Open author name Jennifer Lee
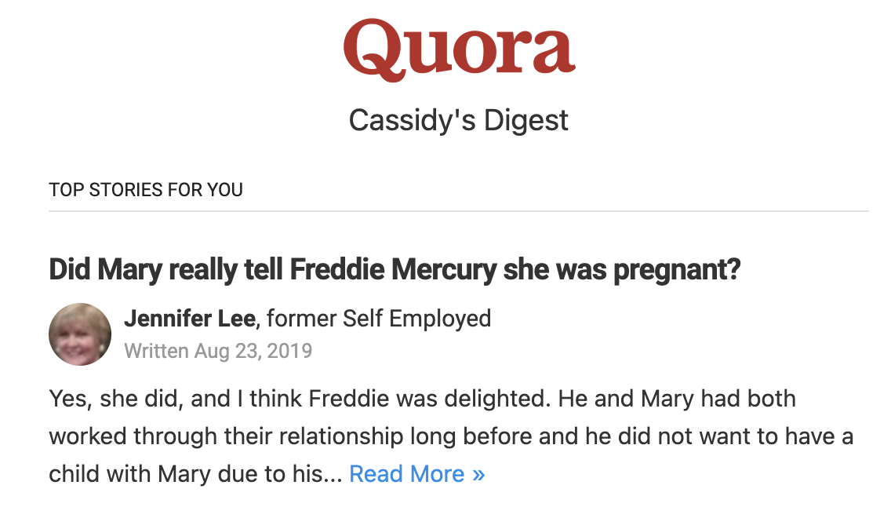 pos(189,318)
